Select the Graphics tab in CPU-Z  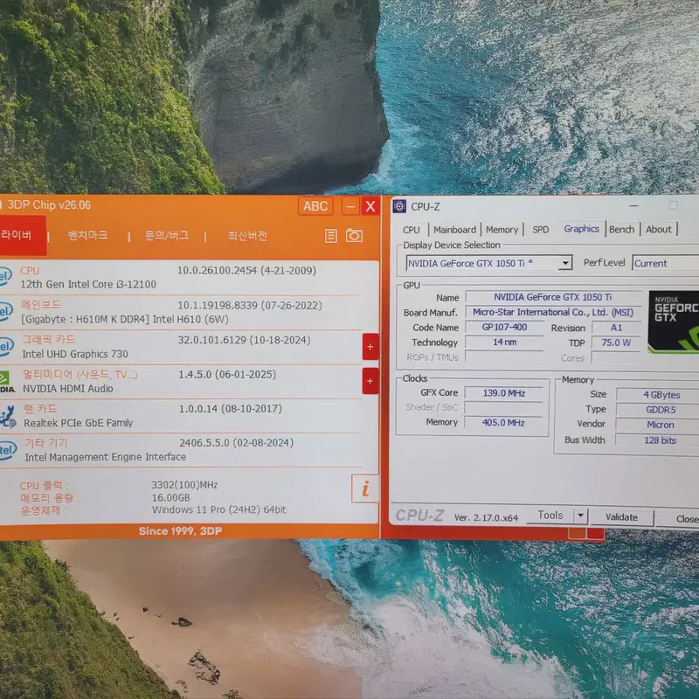click(x=581, y=229)
